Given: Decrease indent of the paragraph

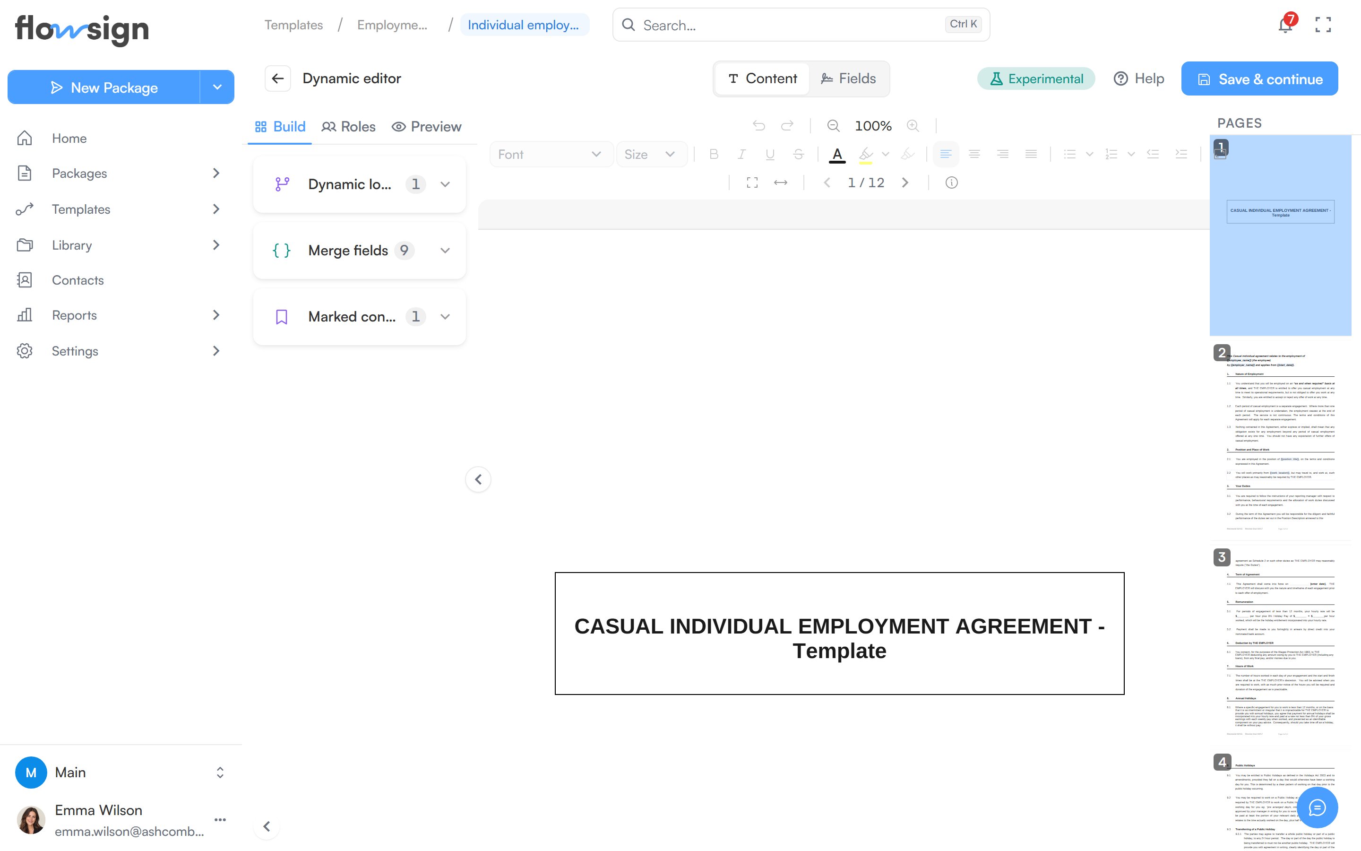Looking at the screenshot, I should pyautogui.click(x=1153, y=154).
